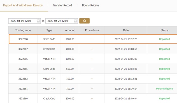Select trading code 3622361

23,88
